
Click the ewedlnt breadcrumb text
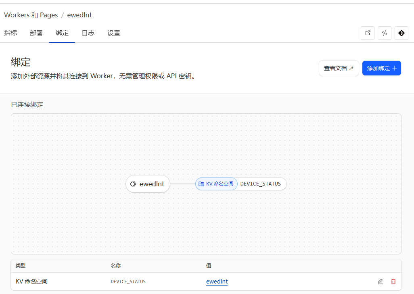coord(79,15)
